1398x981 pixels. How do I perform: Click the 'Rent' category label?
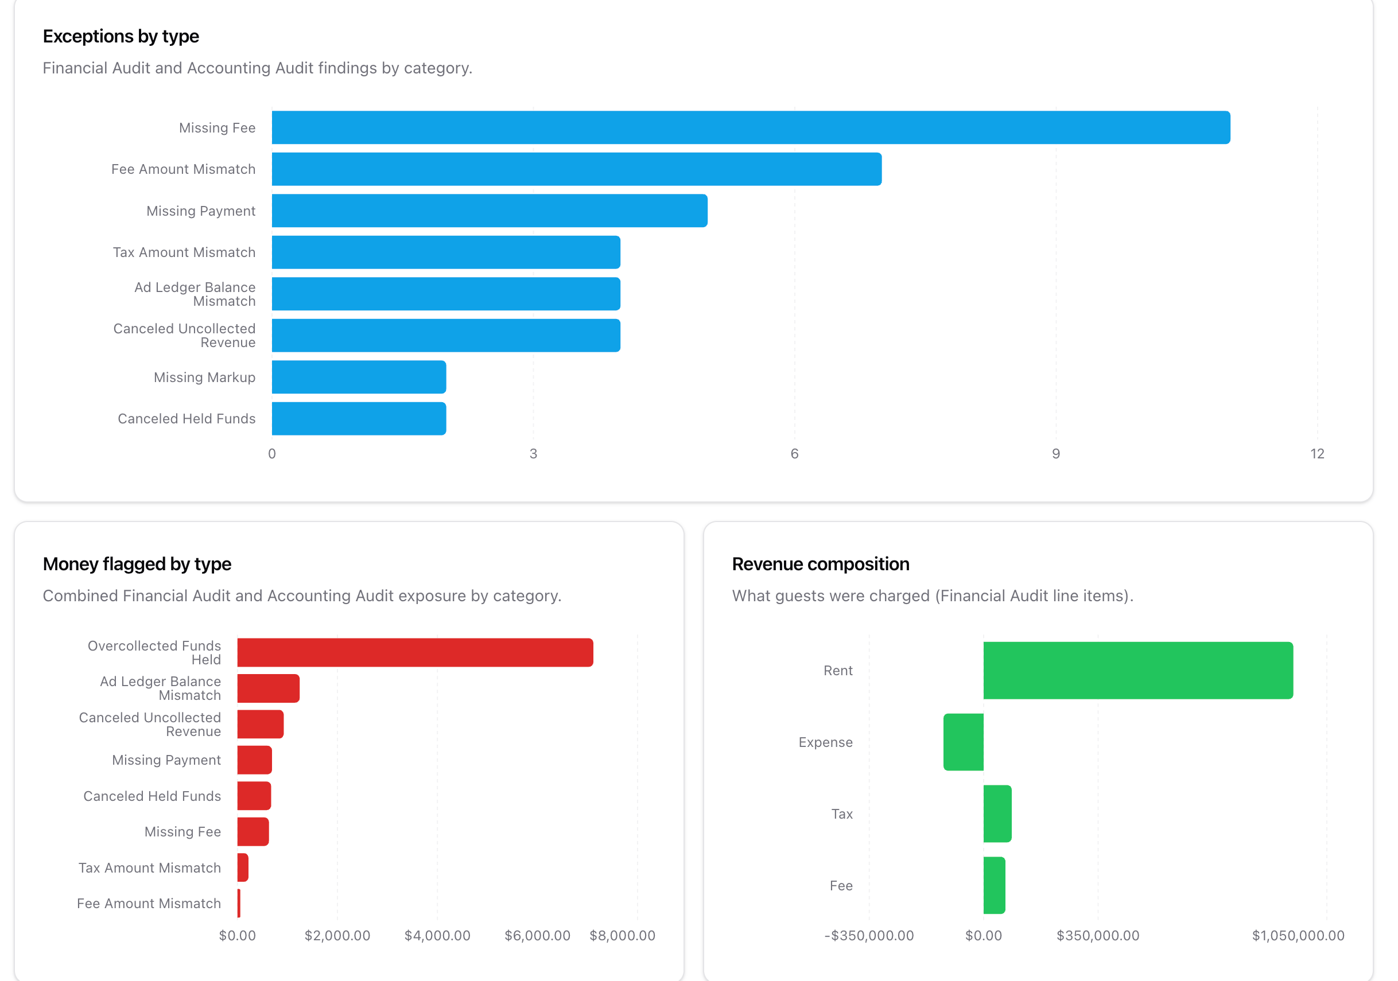[x=838, y=671]
